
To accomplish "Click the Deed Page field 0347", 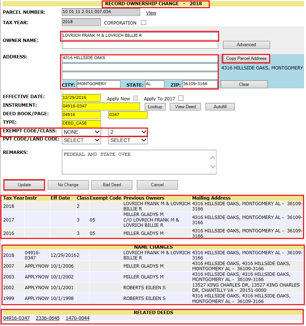I will click(128, 115).
